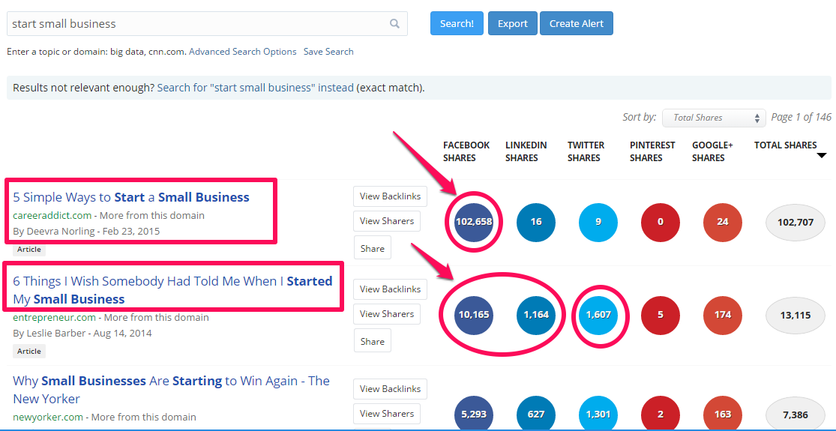This screenshot has height=431, width=836.
Task: Click the 102,658 Facebook shares circle
Action: point(474,222)
